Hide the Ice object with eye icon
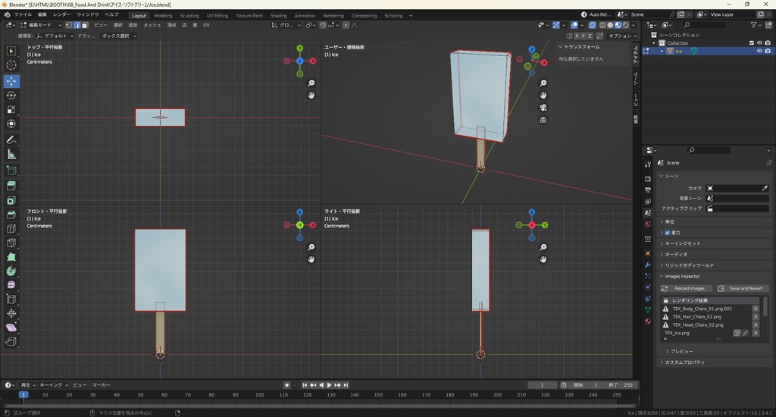 point(759,52)
